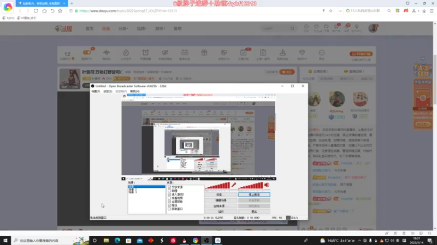
Task: Open the 直播任务 AD icon
Action: click(185, 52)
